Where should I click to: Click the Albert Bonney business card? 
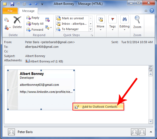click(41, 90)
